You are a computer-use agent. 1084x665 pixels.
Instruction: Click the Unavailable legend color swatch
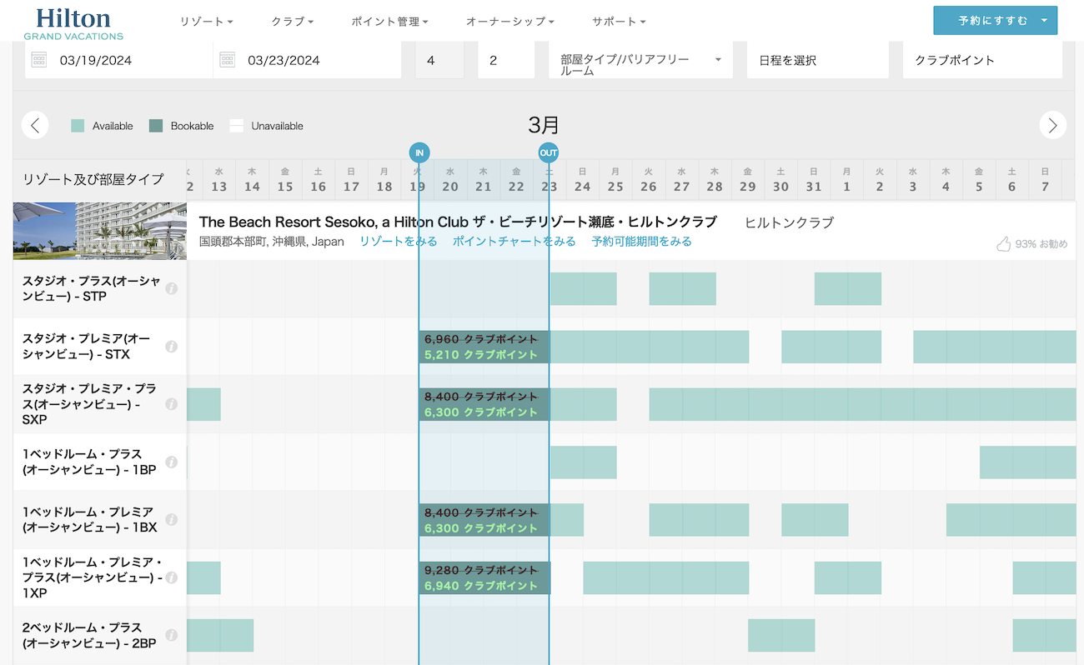tap(237, 126)
